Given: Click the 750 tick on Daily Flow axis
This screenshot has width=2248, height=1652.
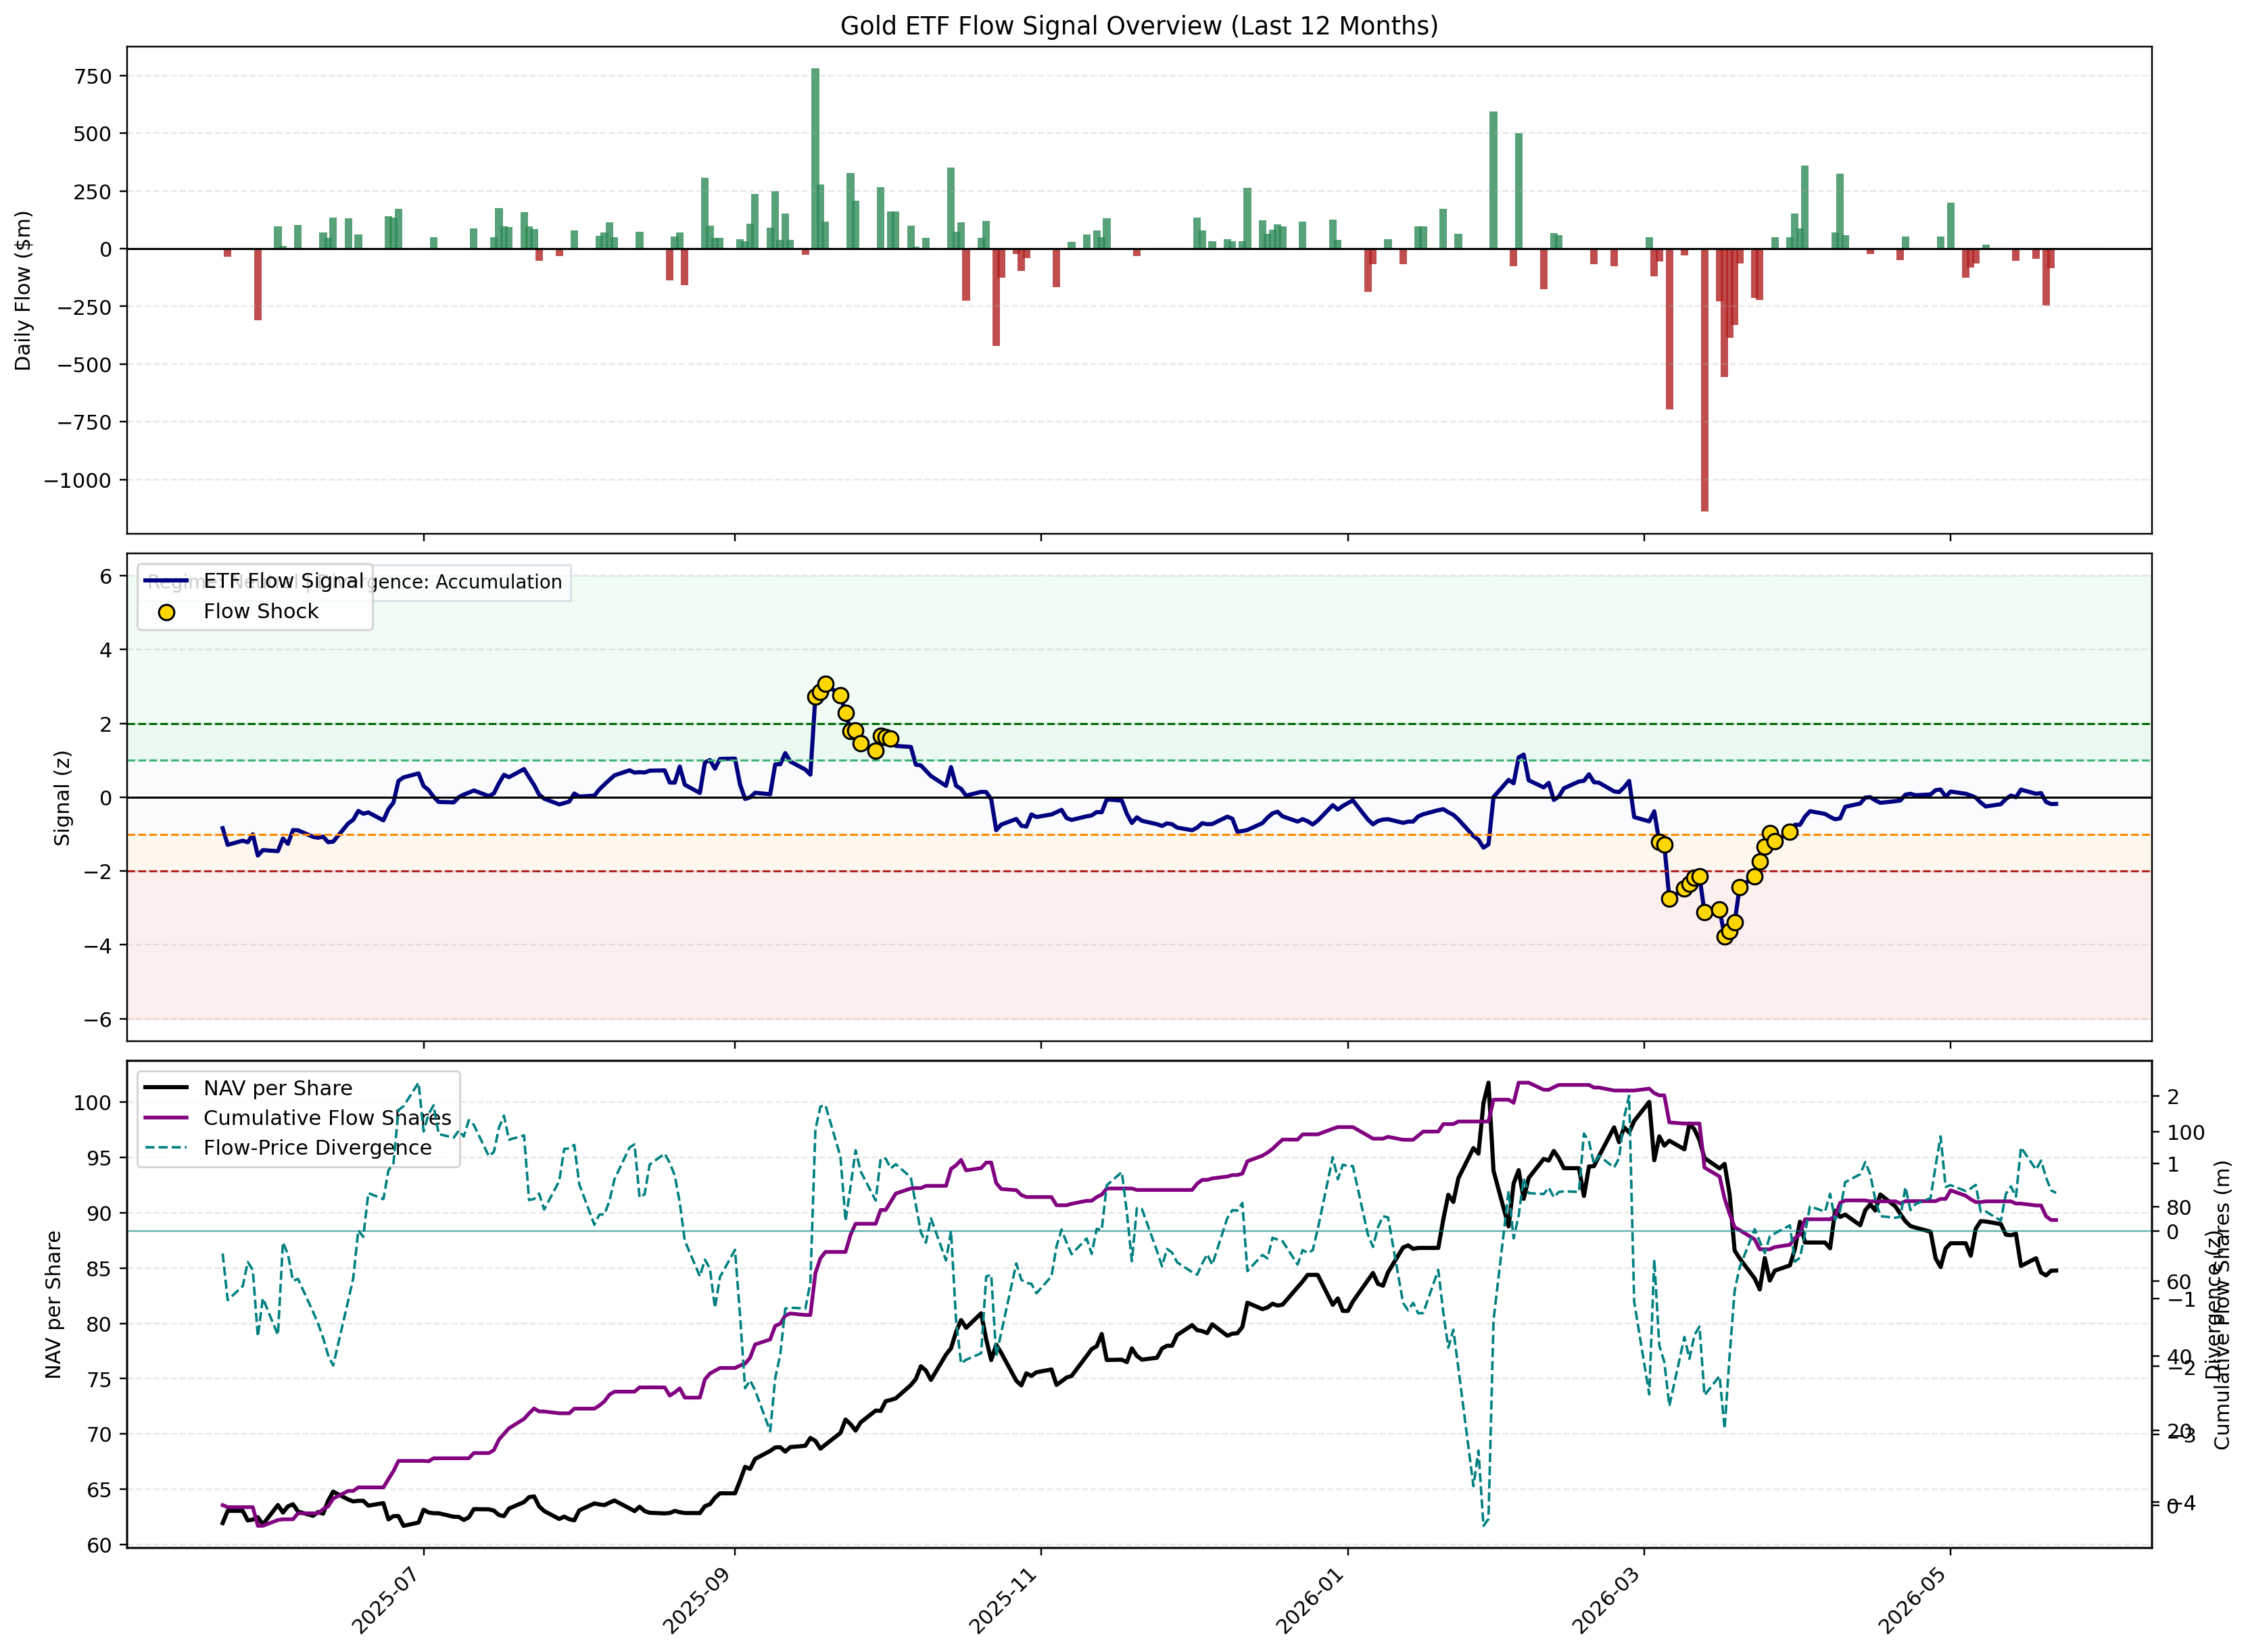Looking at the screenshot, I should pyautogui.click(x=93, y=76).
